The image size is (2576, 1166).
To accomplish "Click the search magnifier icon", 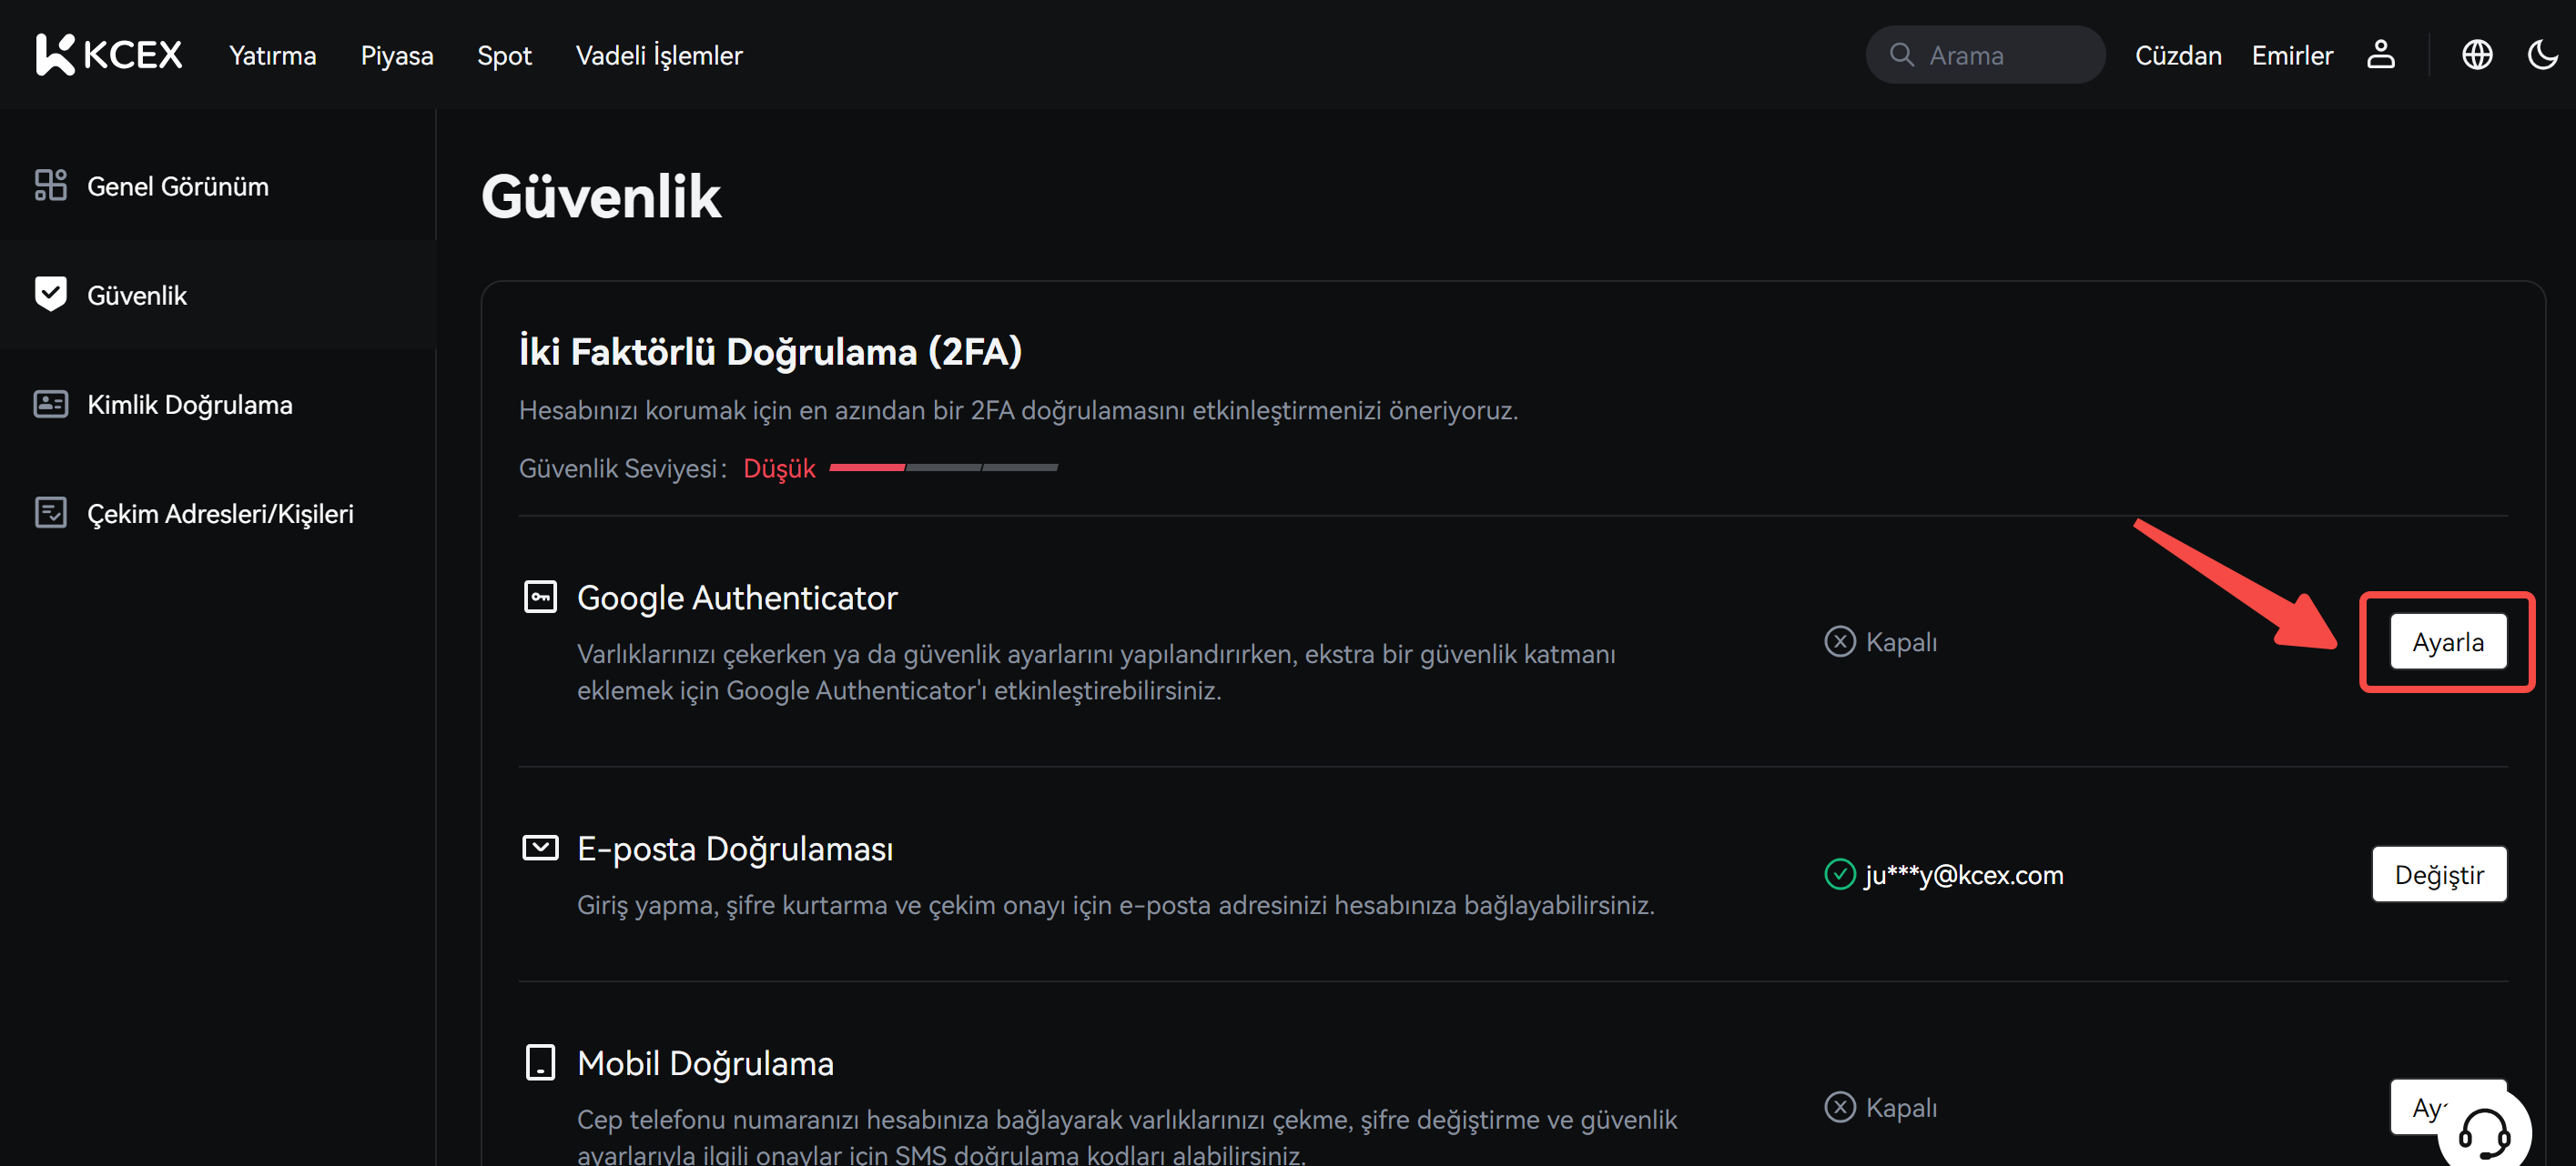I will (1901, 54).
